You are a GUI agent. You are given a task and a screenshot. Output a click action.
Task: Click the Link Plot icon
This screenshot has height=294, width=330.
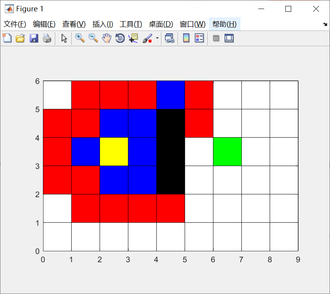coord(169,38)
